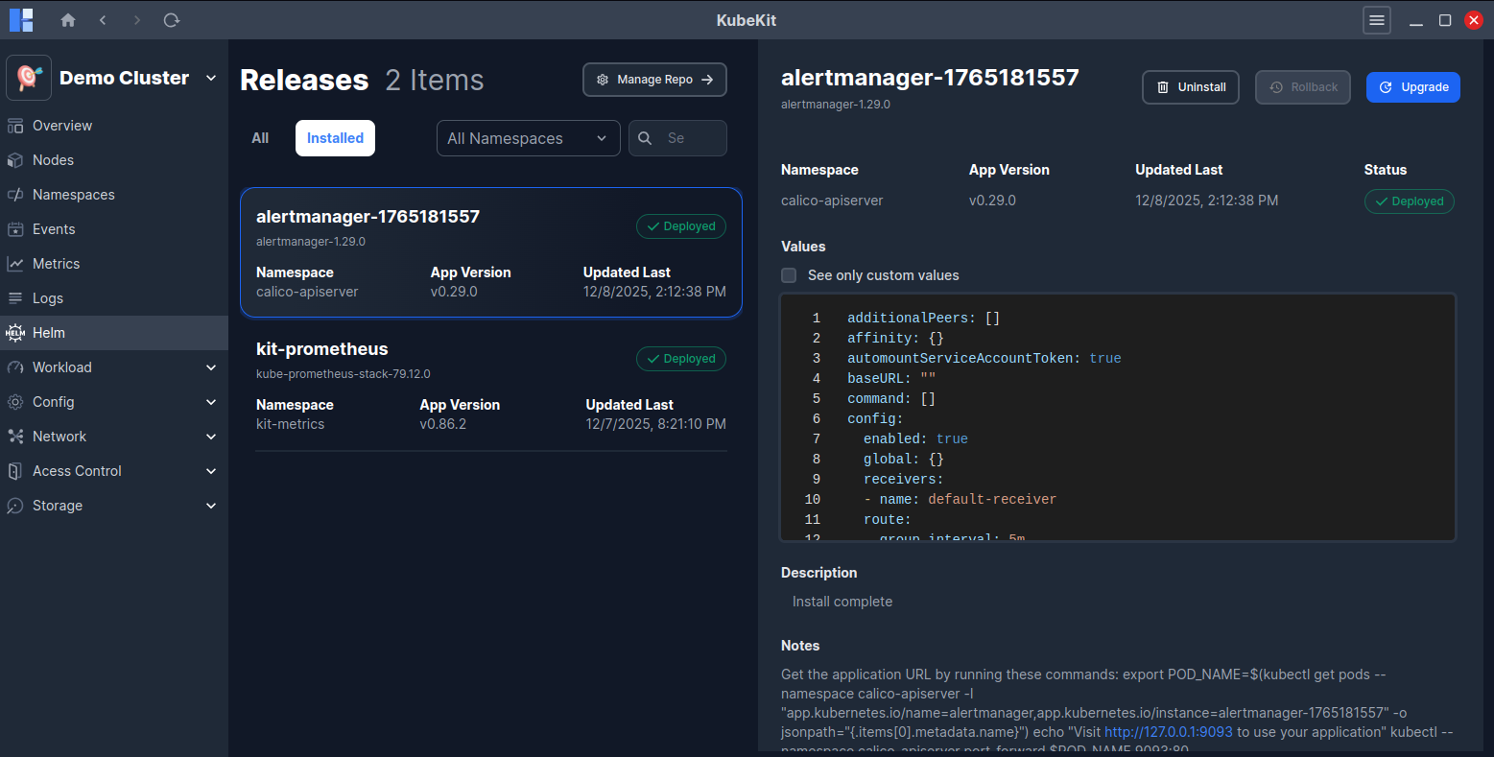This screenshot has width=1494, height=757.
Task: Open Events via its calendar icon
Action: pyautogui.click(x=15, y=229)
